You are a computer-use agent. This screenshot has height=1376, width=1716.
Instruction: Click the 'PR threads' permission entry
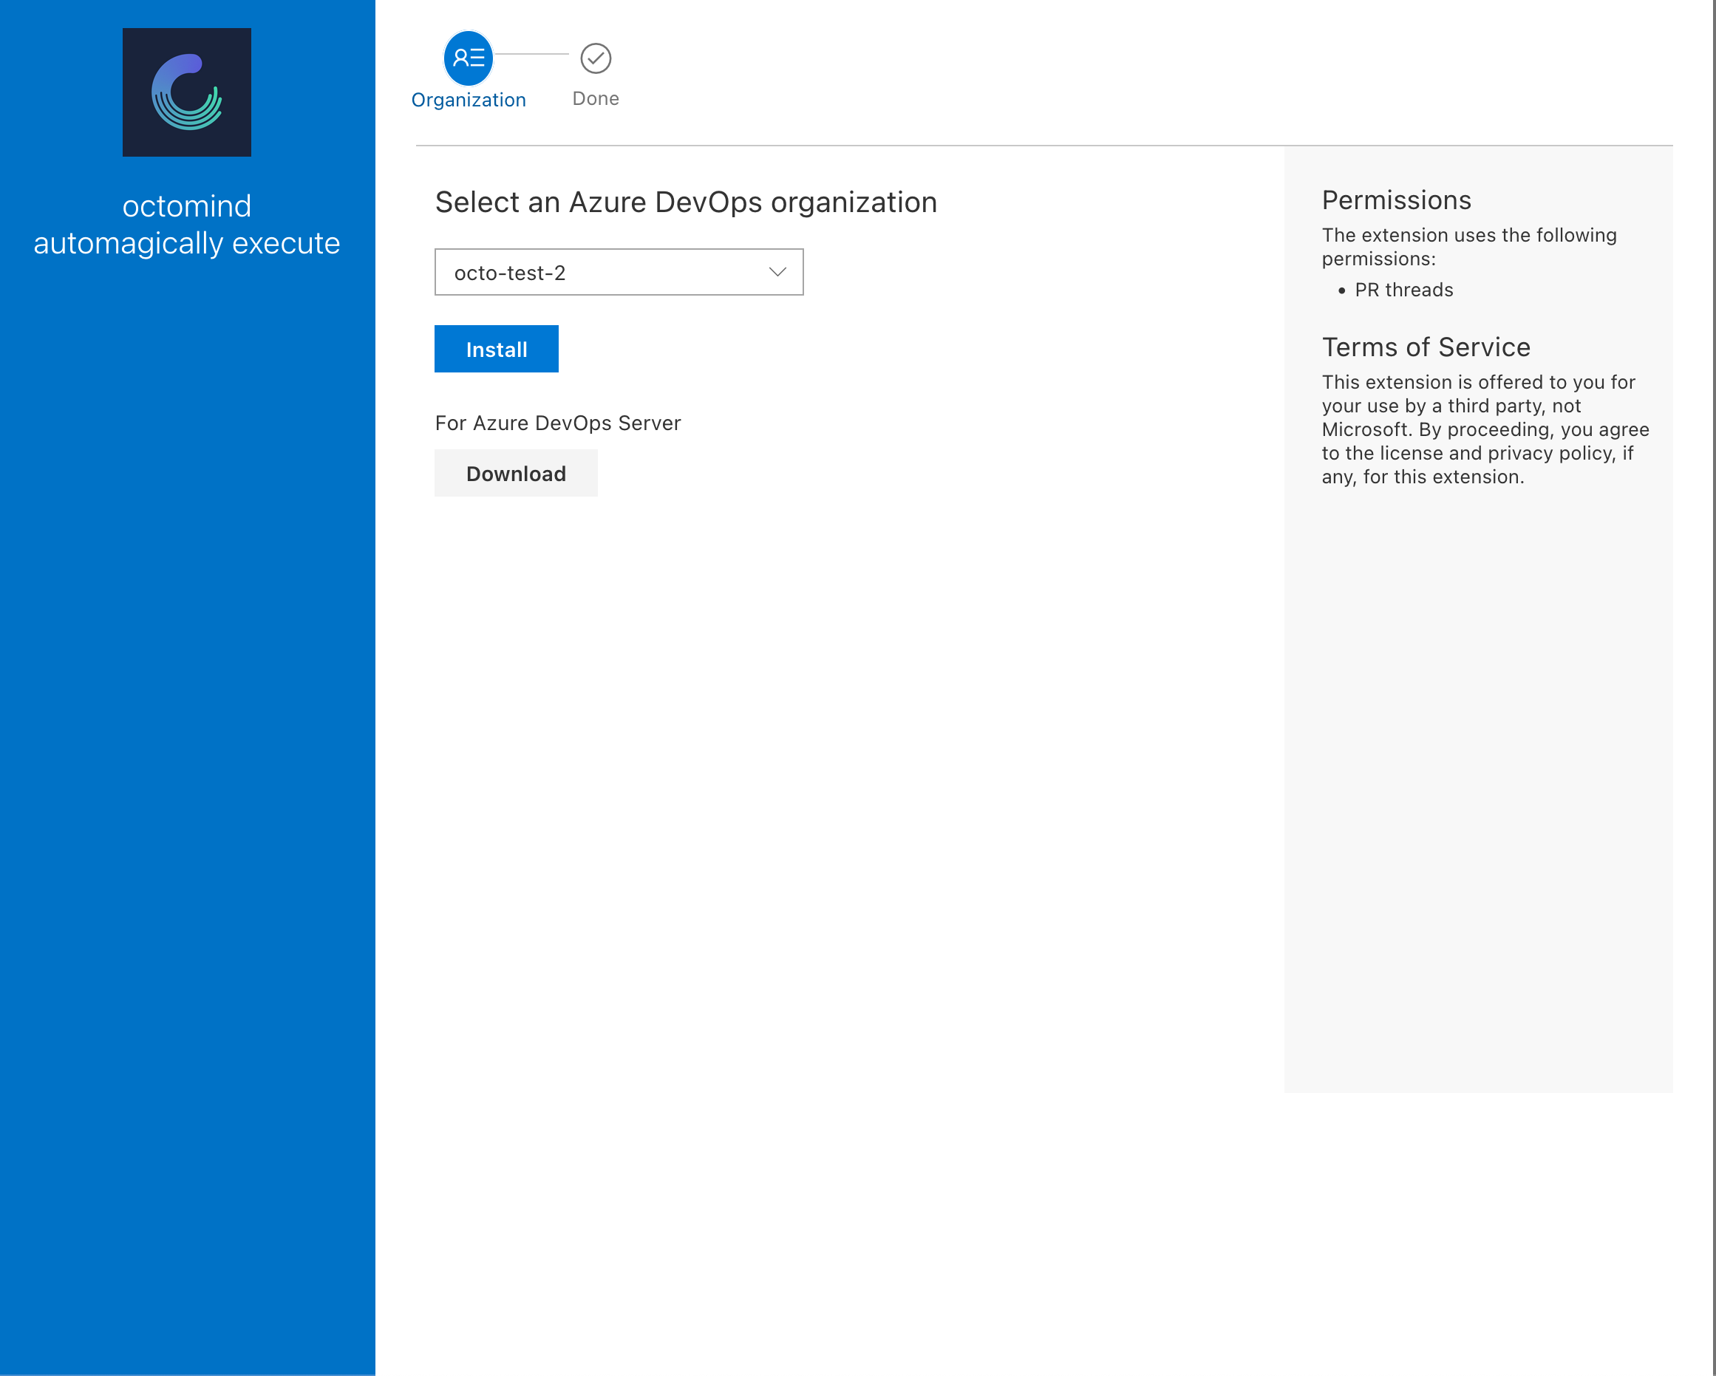pyautogui.click(x=1404, y=290)
